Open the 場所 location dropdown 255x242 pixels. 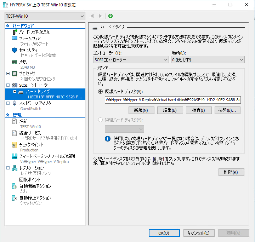tap(208, 60)
